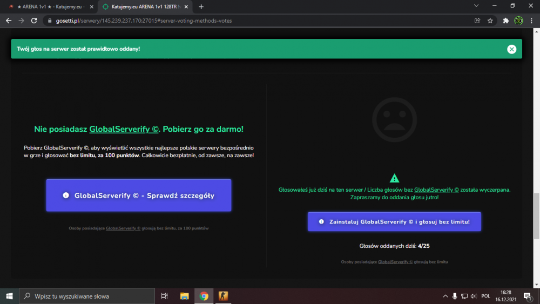Screen dimensions: 540x304
Task: Go forward in browser history
Action: (22, 21)
